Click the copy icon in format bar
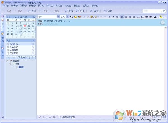This screenshot has width=168, height=123. (88, 17)
